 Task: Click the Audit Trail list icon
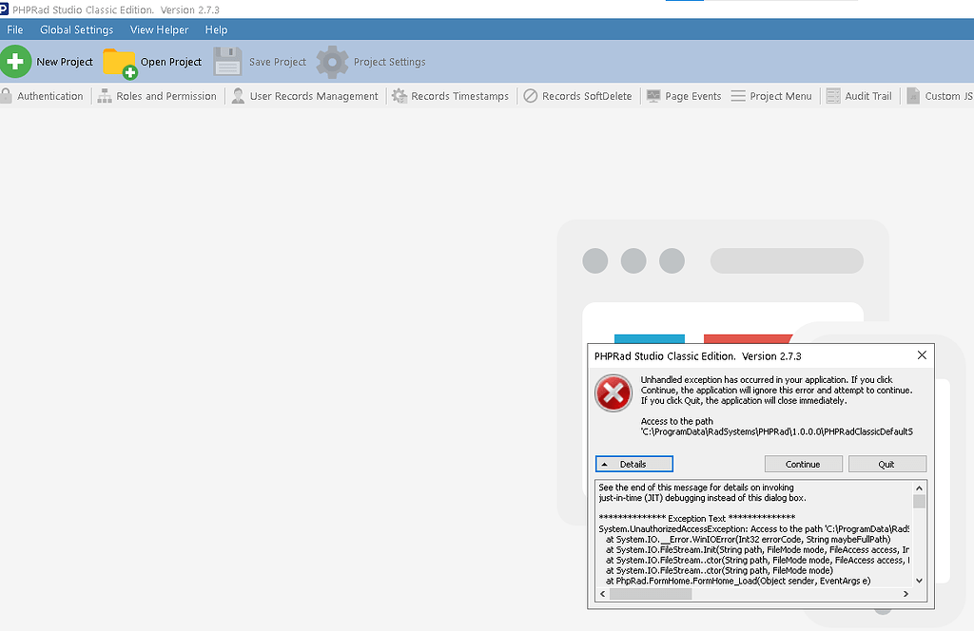(x=833, y=96)
